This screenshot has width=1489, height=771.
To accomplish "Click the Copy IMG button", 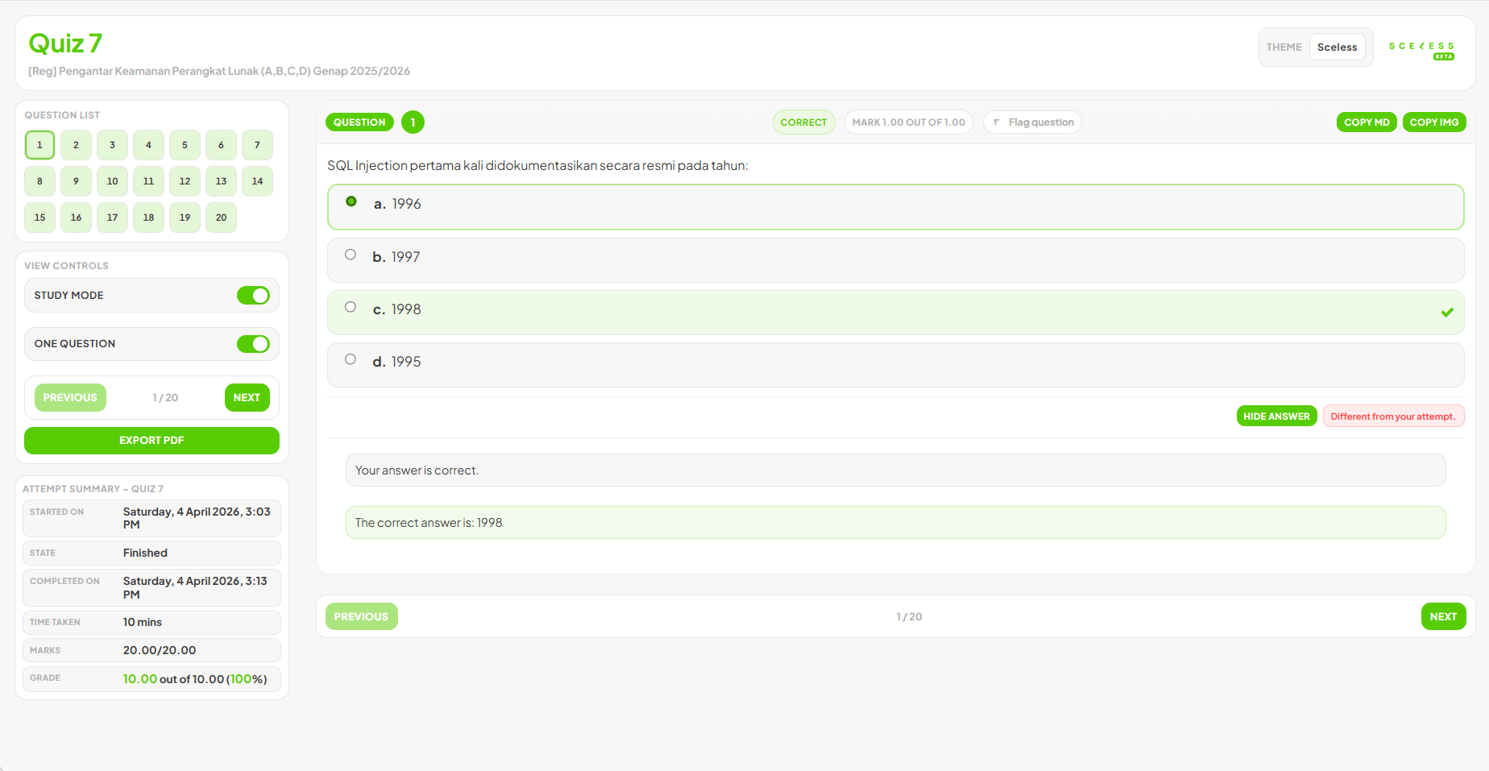I will click(1434, 122).
